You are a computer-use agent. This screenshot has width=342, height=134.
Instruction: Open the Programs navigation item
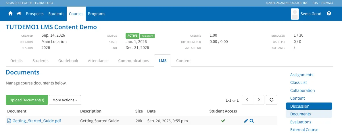click(96, 14)
